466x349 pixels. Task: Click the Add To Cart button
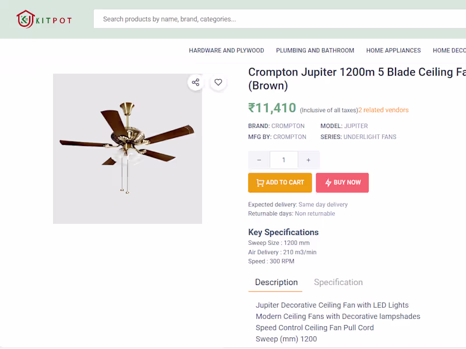pyautogui.click(x=280, y=183)
